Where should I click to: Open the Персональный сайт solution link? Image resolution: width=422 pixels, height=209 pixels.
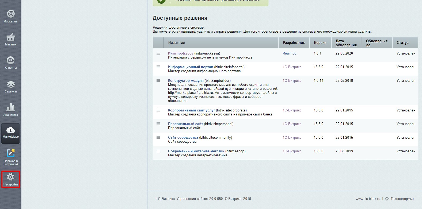(x=185, y=124)
